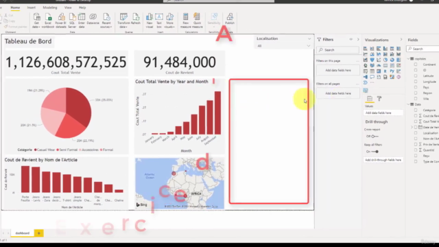The width and height of the screenshot is (439, 247).
Task: Click Add data fields under Values
Action: click(x=383, y=113)
